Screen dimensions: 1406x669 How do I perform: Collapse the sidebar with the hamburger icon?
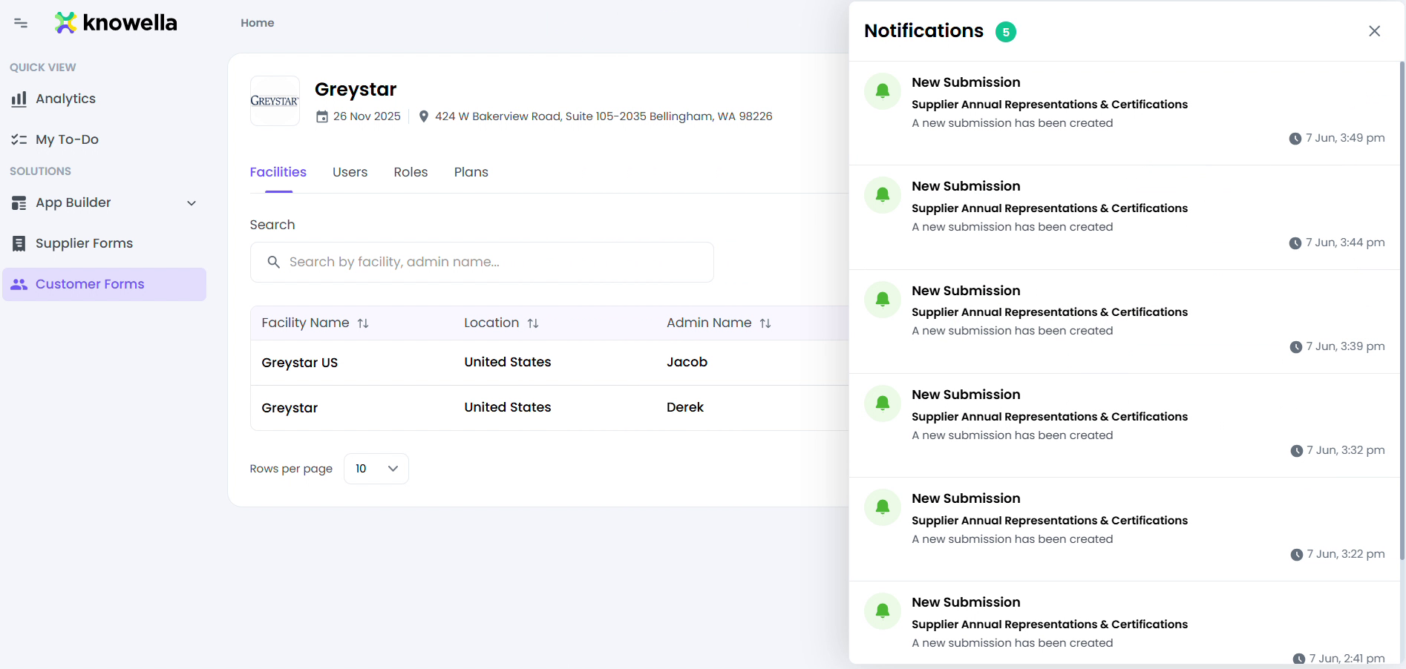click(x=21, y=23)
